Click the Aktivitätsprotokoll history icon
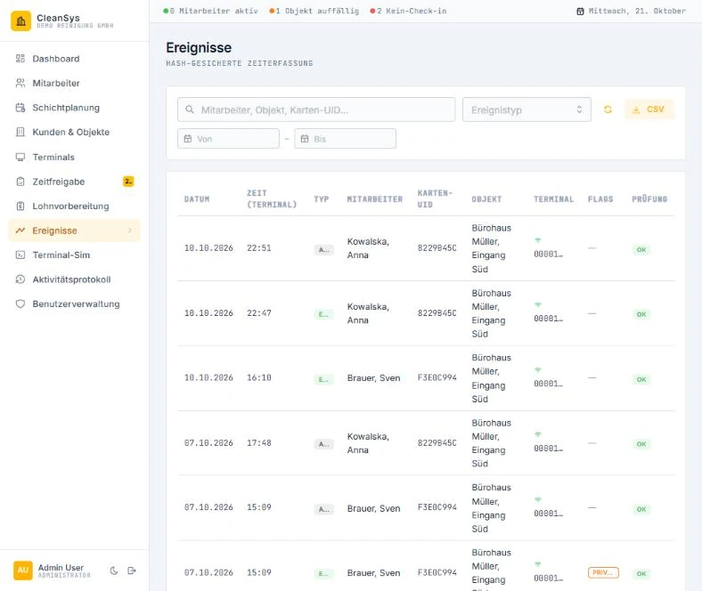This screenshot has height=591, width=702. (20, 279)
